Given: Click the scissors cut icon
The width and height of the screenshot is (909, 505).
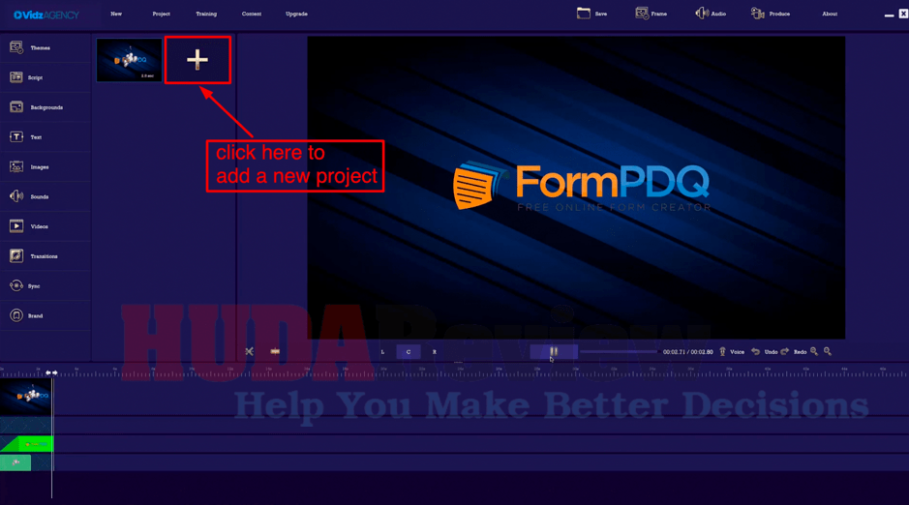Looking at the screenshot, I should (250, 351).
